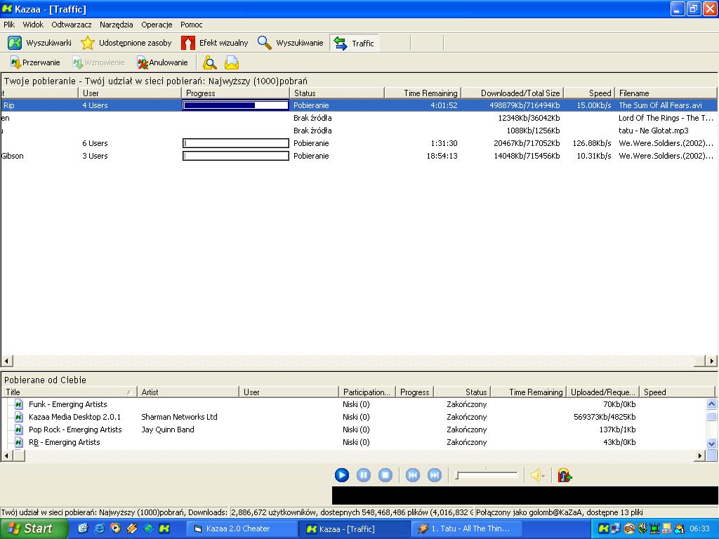Sort uploads by the Title column header

(x=70, y=392)
